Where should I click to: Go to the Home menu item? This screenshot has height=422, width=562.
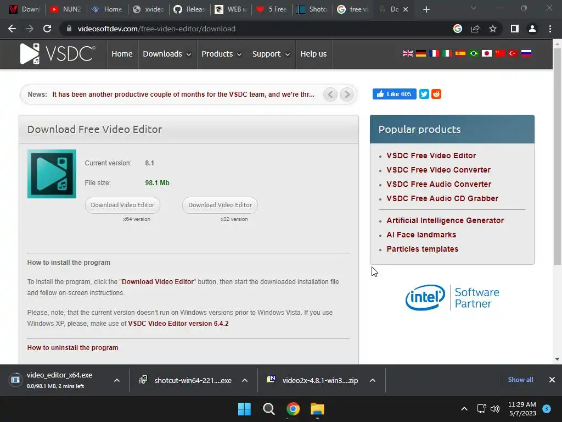pyautogui.click(x=122, y=54)
